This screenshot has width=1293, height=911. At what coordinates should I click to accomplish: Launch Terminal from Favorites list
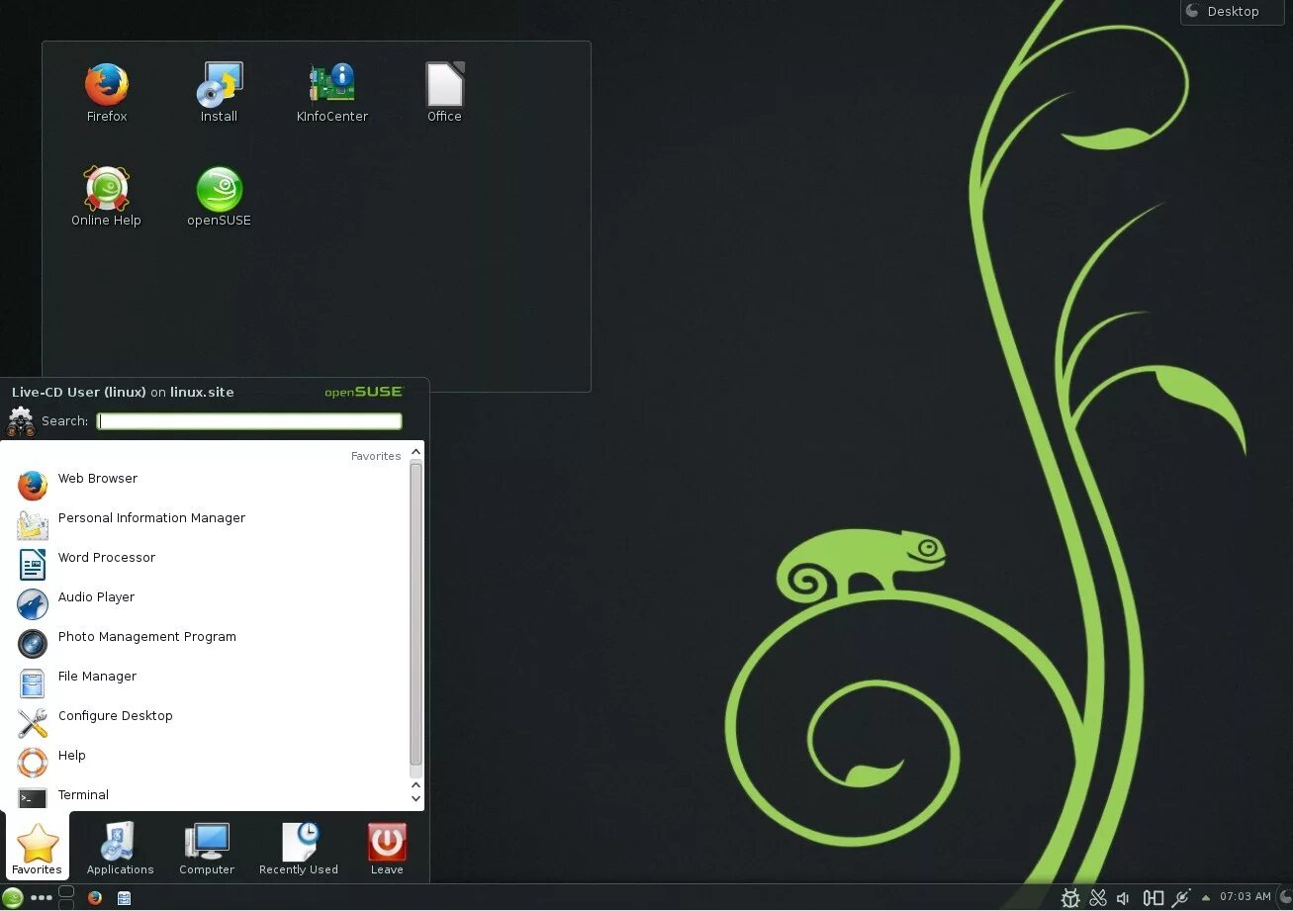coord(206,795)
